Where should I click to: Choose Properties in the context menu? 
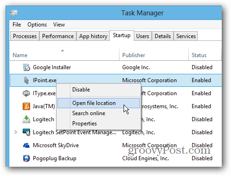99,124
